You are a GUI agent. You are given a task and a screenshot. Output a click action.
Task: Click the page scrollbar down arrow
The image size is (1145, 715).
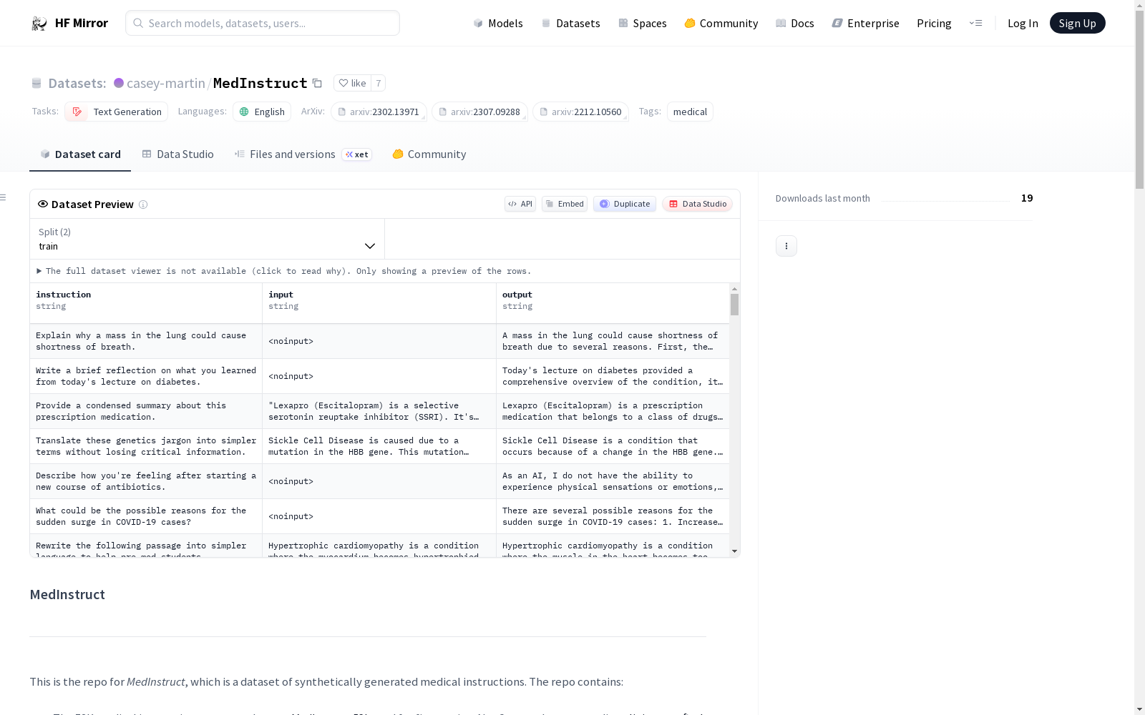click(x=1139, y=710)
